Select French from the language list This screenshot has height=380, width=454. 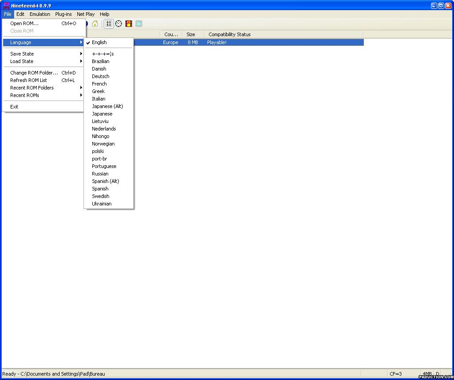109,84
